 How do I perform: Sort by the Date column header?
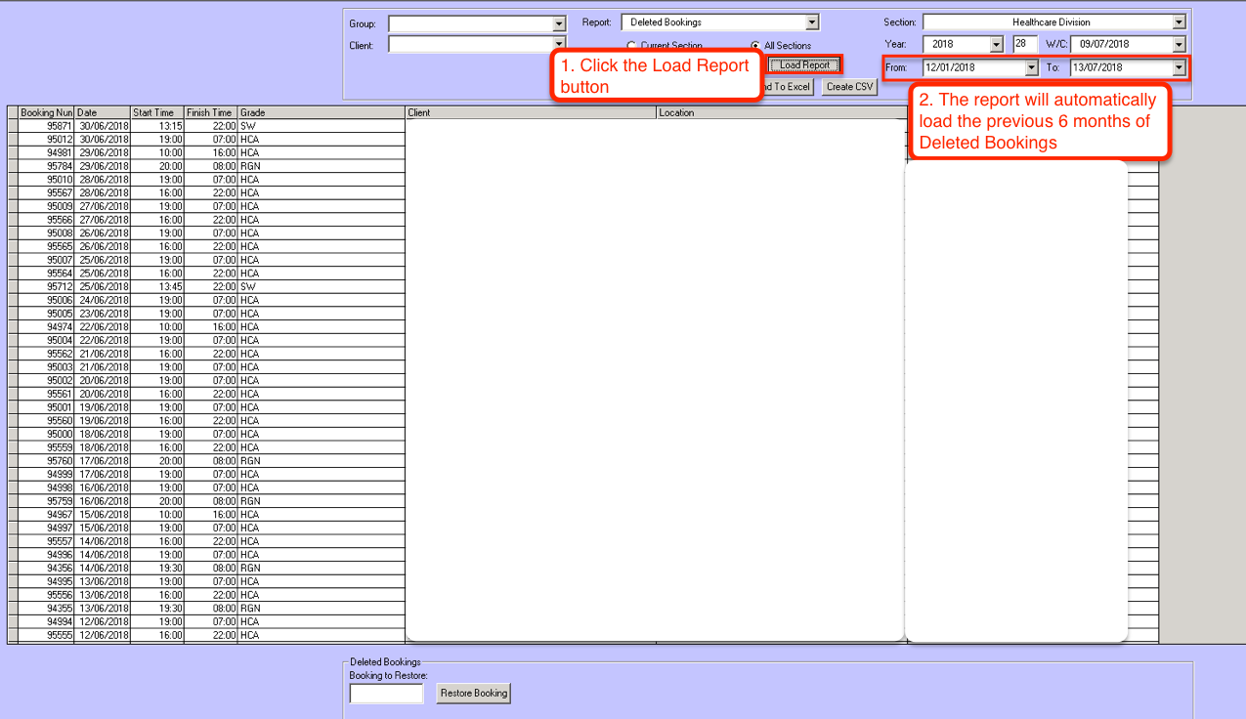[x=102, y=113]
